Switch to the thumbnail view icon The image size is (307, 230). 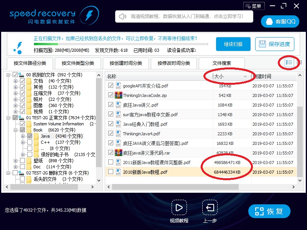(x=300, y=62)
